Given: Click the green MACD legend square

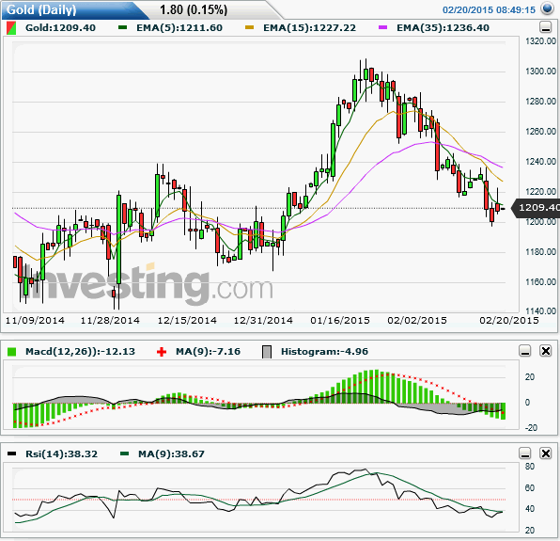Looking at the screenshot, I should (12, 352).
